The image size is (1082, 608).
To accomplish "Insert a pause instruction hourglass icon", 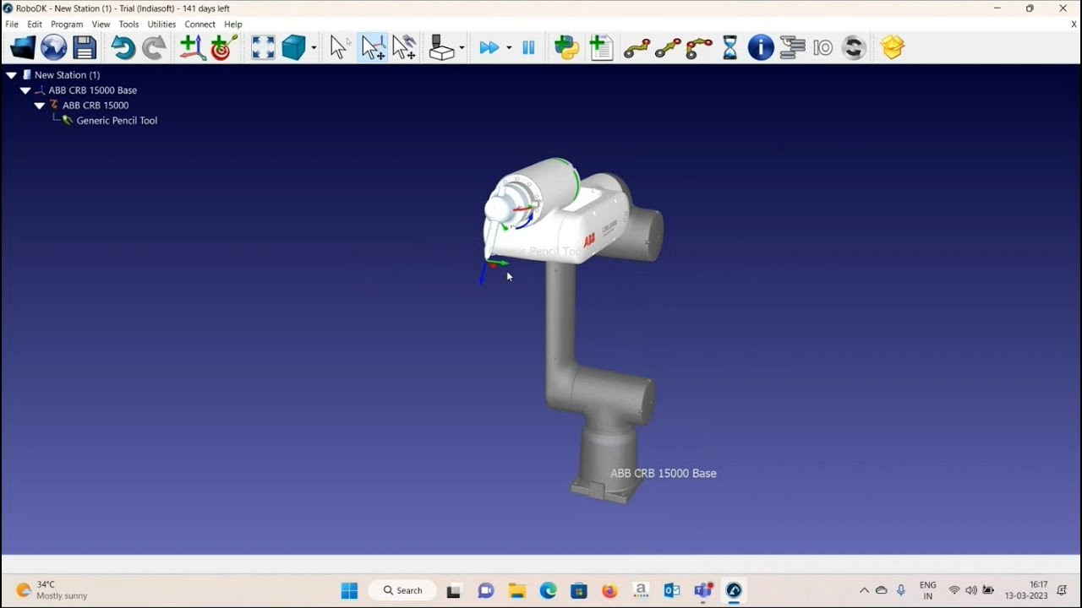I will pyautogui.click(x=730, y=47).
